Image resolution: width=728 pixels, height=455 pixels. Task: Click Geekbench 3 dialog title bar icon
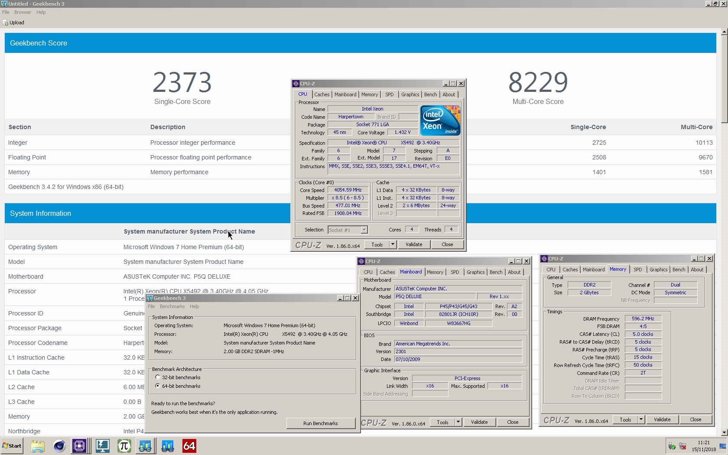(x=150, y=298)
